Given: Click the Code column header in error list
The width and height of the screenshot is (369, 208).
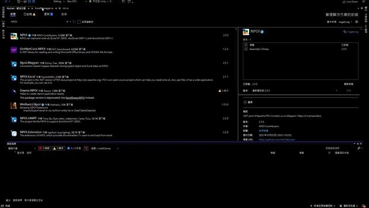Looking at the screenshot, I should pos(21,153).
